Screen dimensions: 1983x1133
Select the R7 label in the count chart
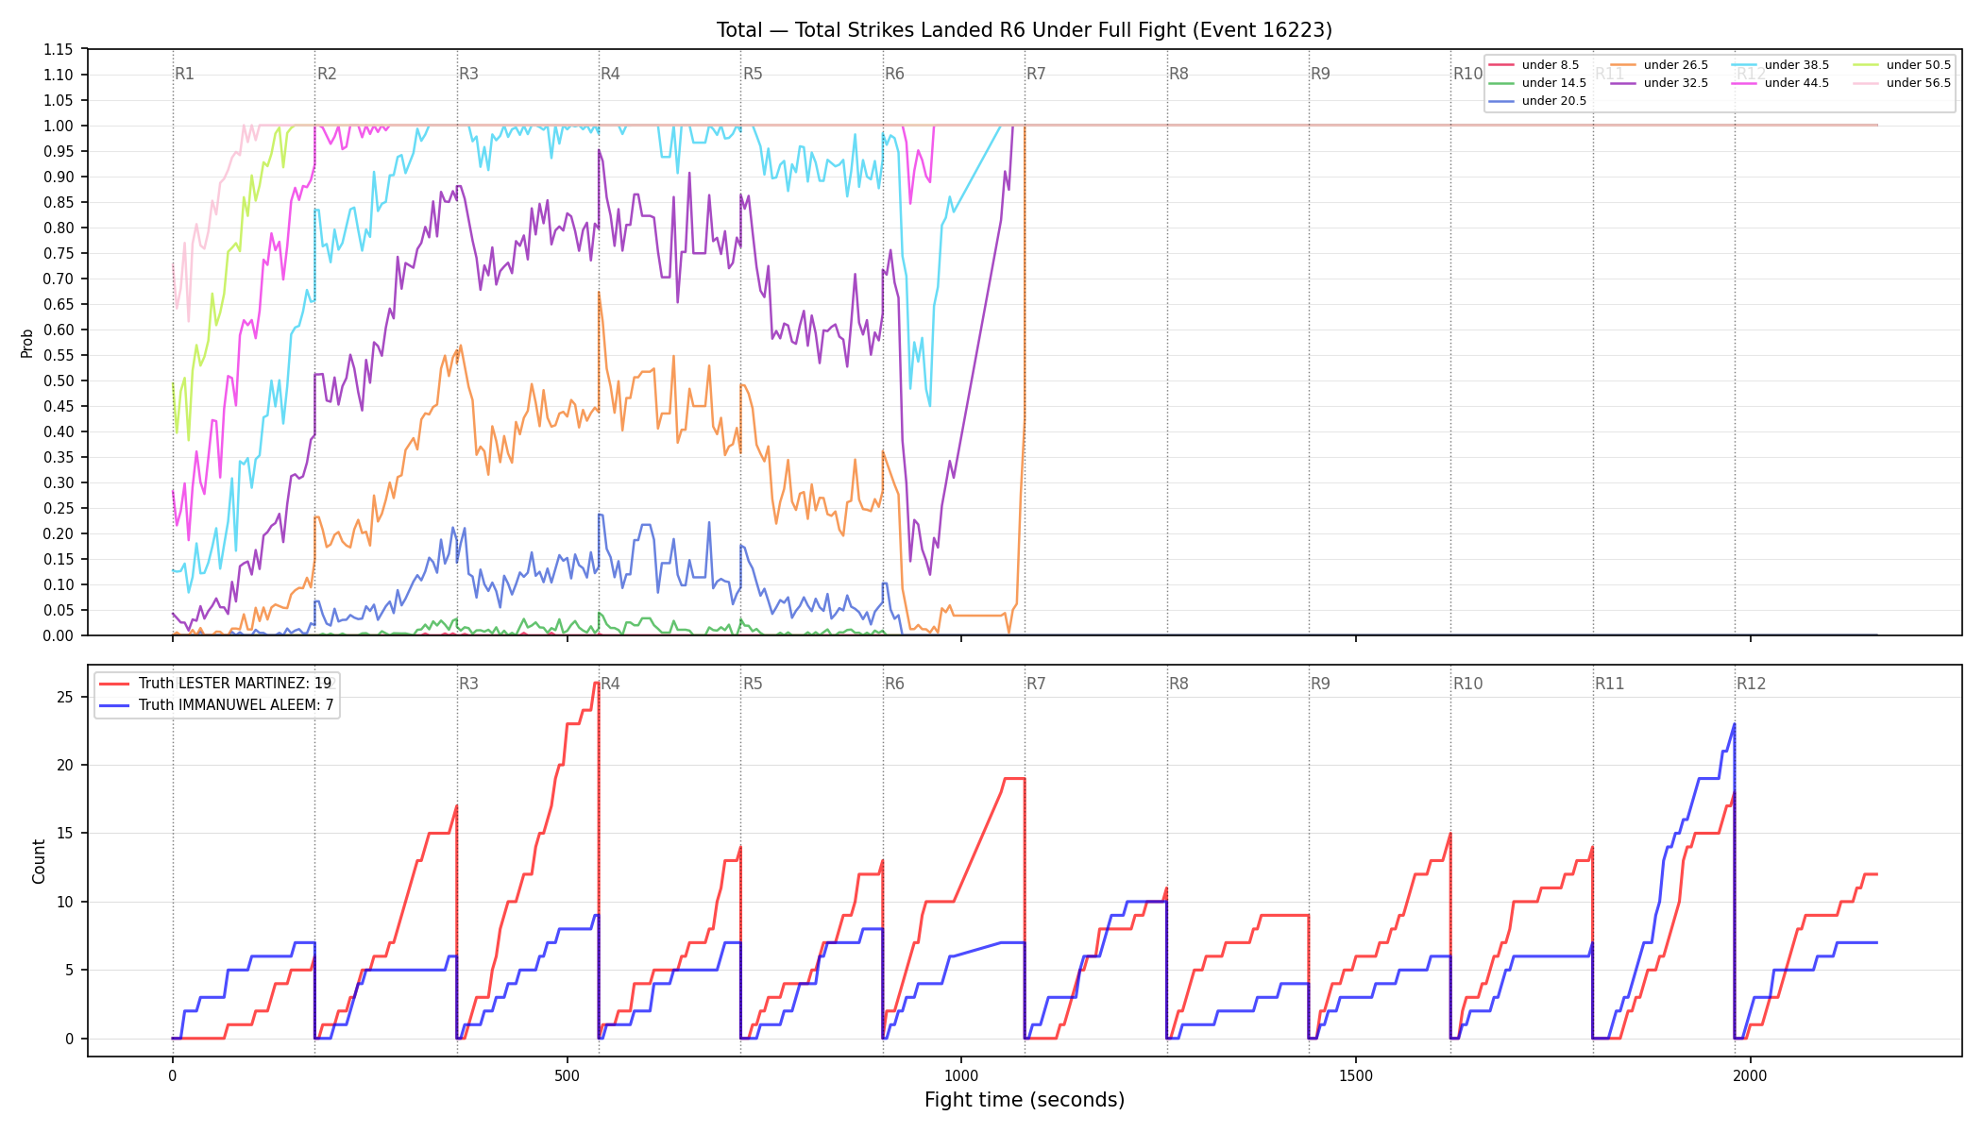tap(1036, 684)
